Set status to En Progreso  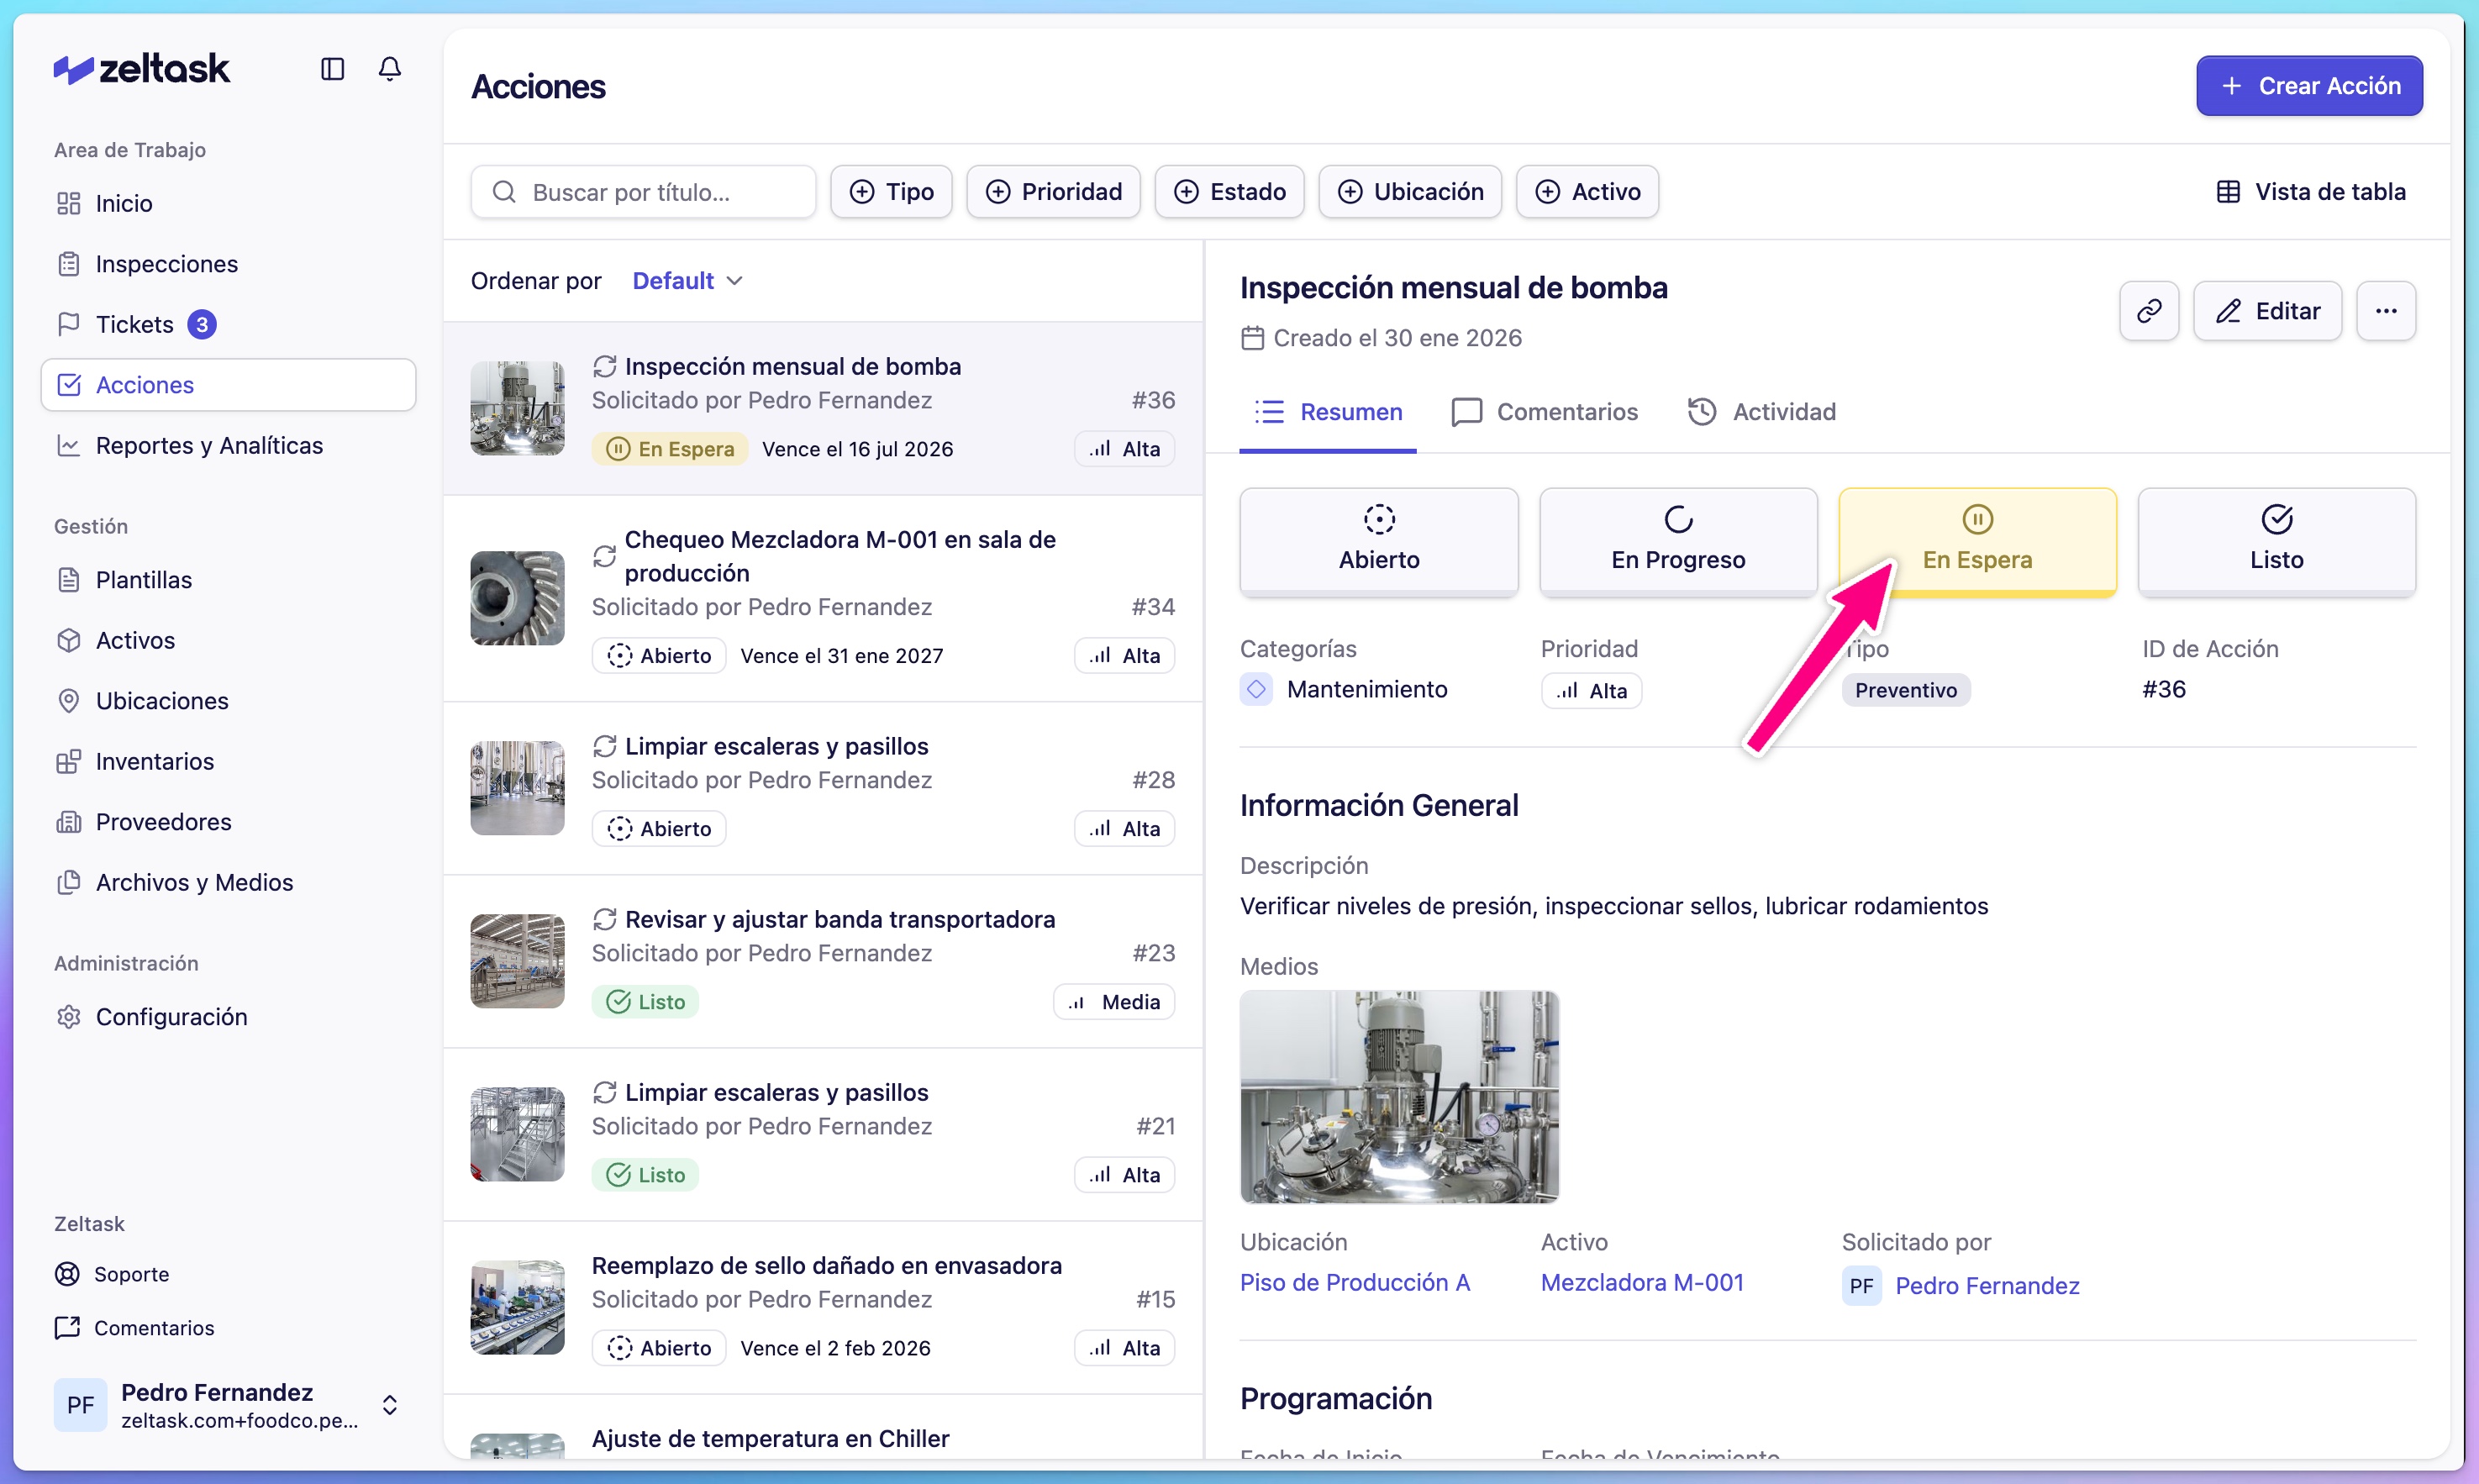(x=1678, y=541)
